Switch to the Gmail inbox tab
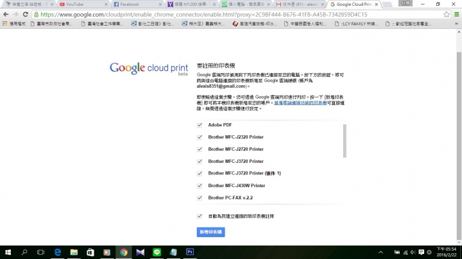 (x=300, y=4)
